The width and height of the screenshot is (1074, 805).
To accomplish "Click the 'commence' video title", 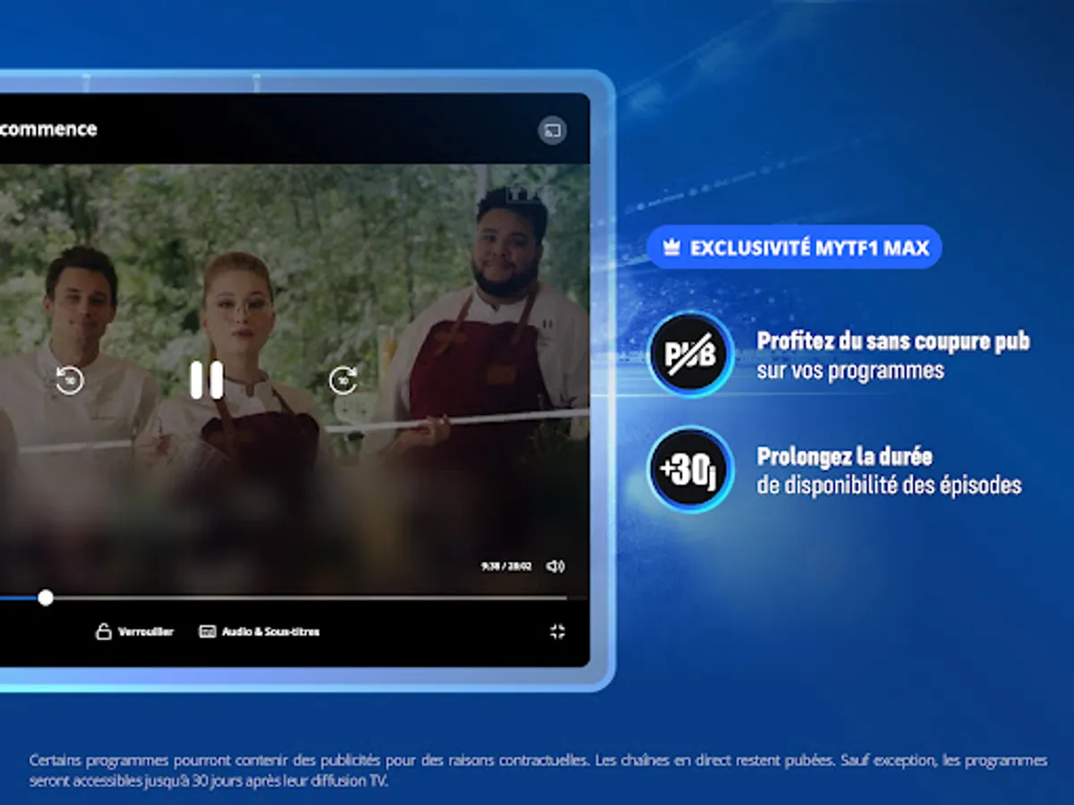I will [x=48, y=129].
